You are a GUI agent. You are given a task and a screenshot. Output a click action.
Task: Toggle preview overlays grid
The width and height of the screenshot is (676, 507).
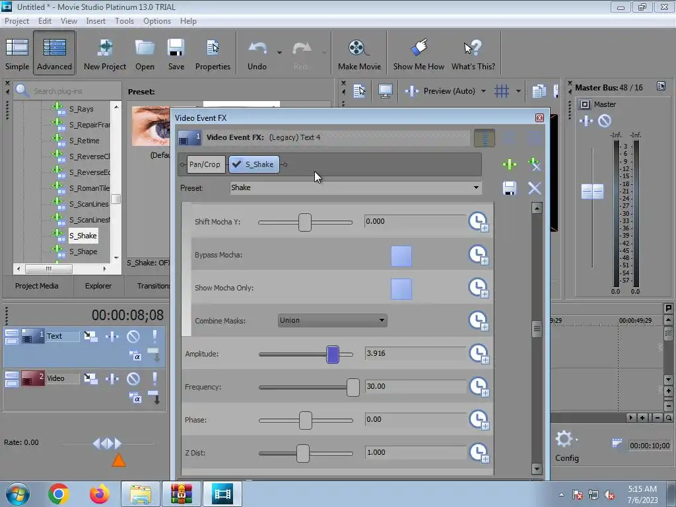(502, 91)
